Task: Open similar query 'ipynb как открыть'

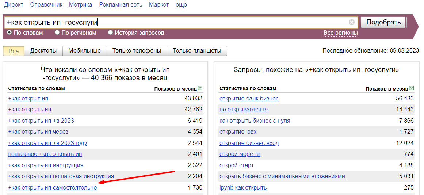Action: pos(243,187)
